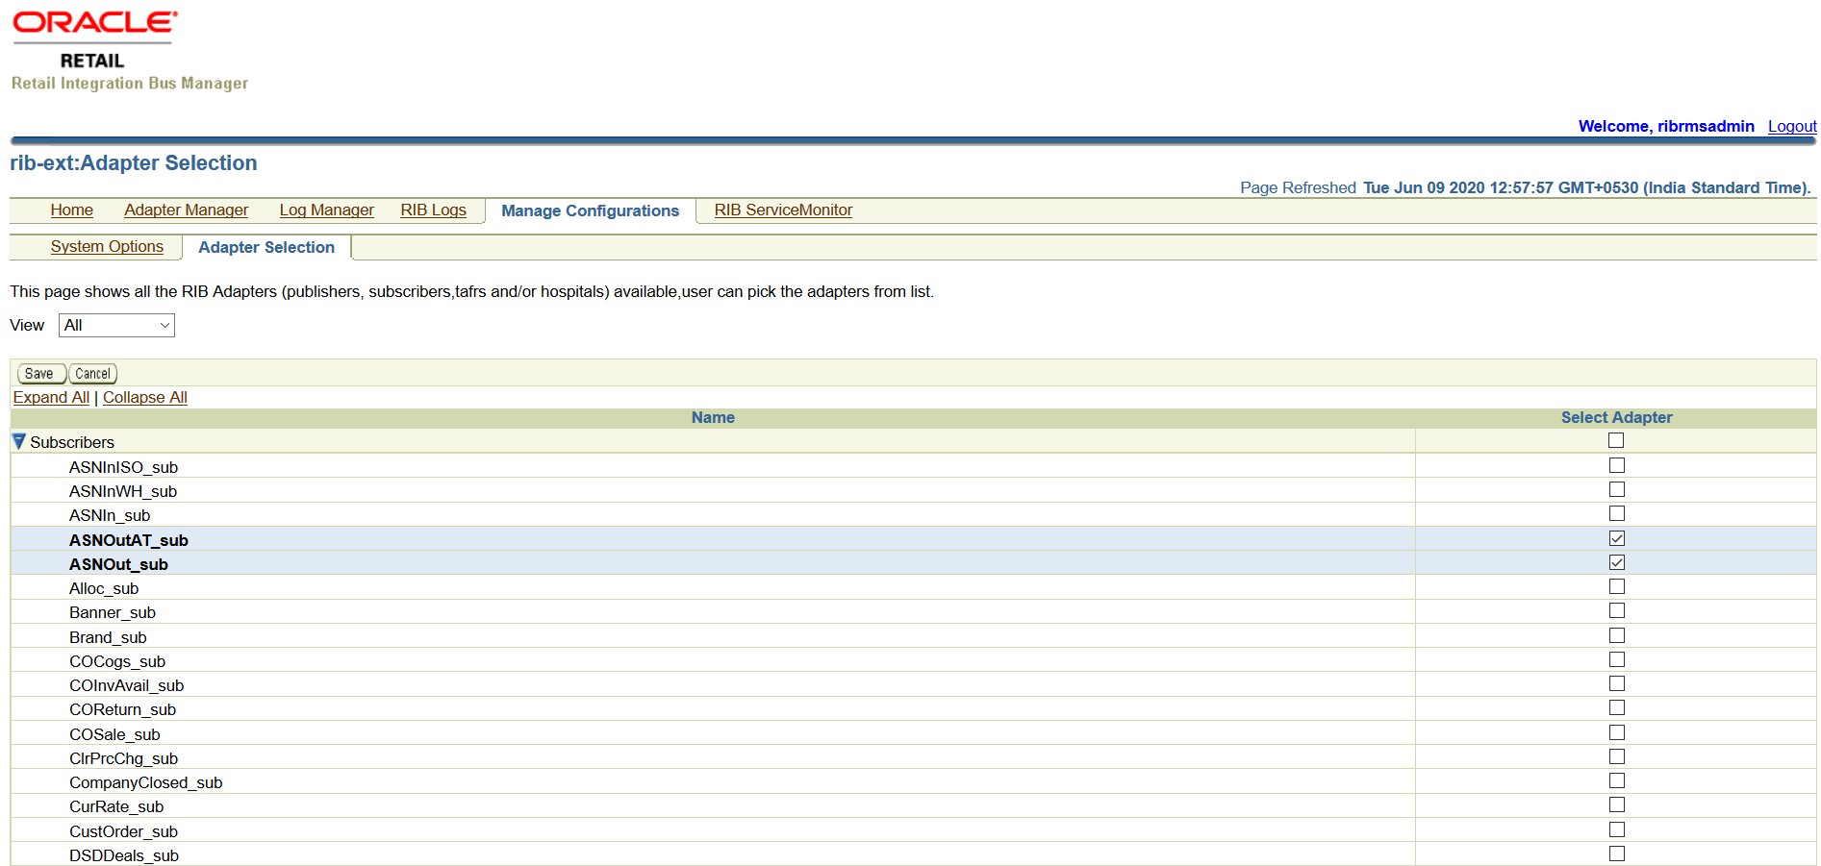Image resolution: width=1821 pixels, height=866 pixels.
Task: Click the rib-ext:Adapter Selection heading
Action: [x=134, y=163]
